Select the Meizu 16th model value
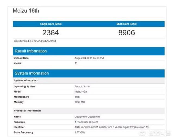This screenshot has width=174, height=139. (x=81, y=92)
